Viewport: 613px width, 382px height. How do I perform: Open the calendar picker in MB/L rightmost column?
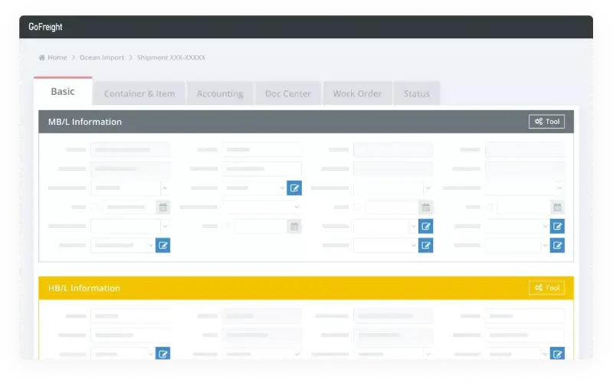pyautogui.click(x=558, y=207)
